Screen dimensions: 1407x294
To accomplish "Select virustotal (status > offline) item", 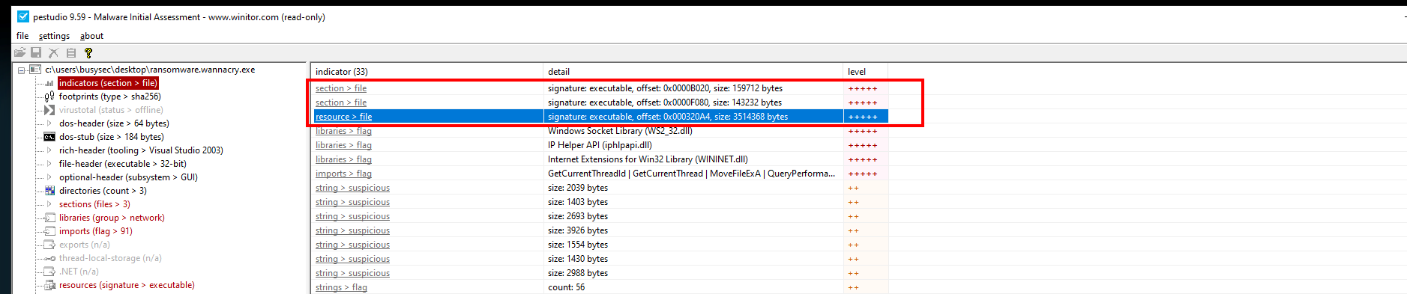I will [x=111, y=110].
